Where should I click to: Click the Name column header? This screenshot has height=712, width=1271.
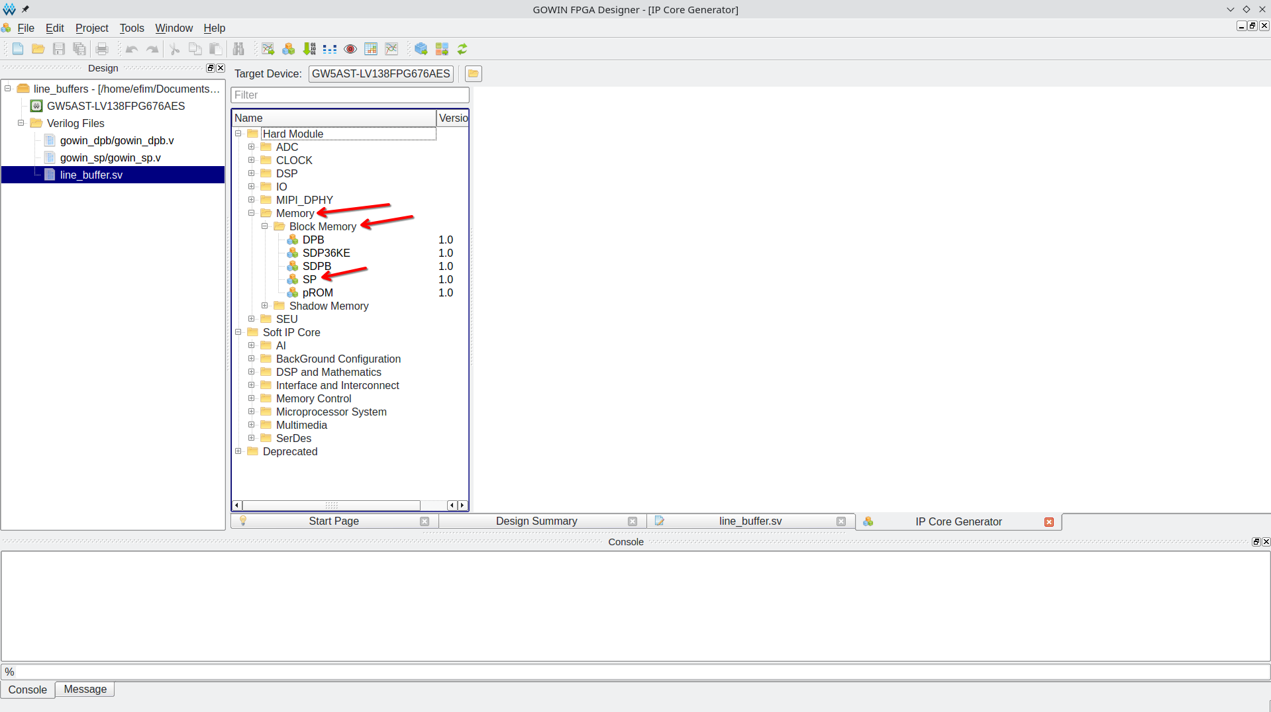pyautogui.click(x=334, y=118)
